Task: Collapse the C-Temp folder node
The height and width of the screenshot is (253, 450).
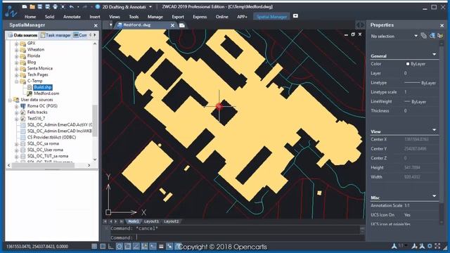Action: click(x=17, y=82)
